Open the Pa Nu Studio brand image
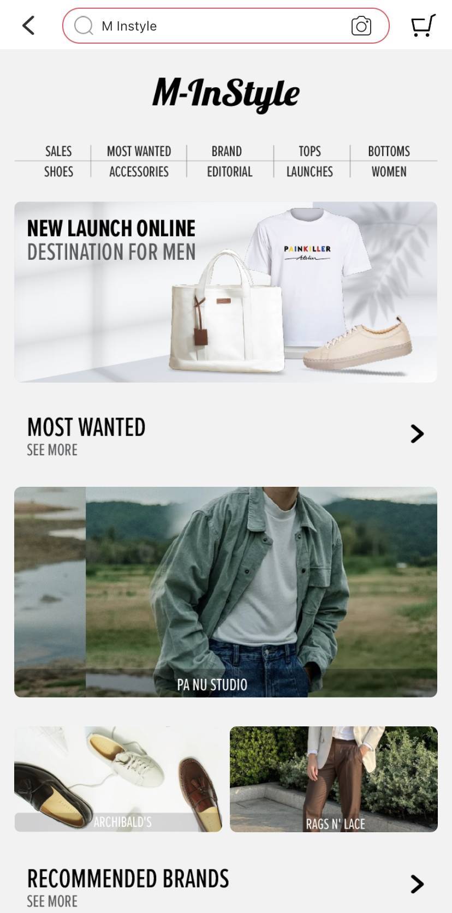452x913 pixels. (x=225, y=592)
